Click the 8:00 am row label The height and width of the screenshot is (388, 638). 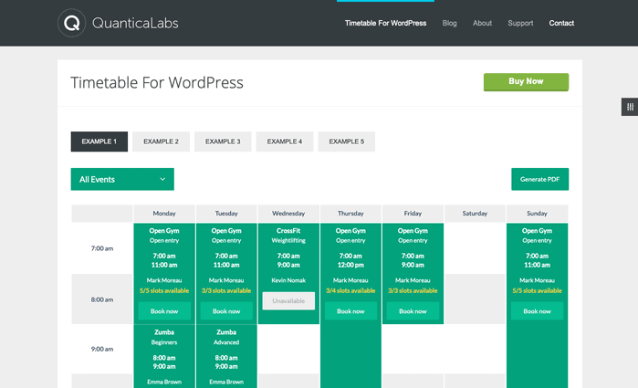pos(102,299)
